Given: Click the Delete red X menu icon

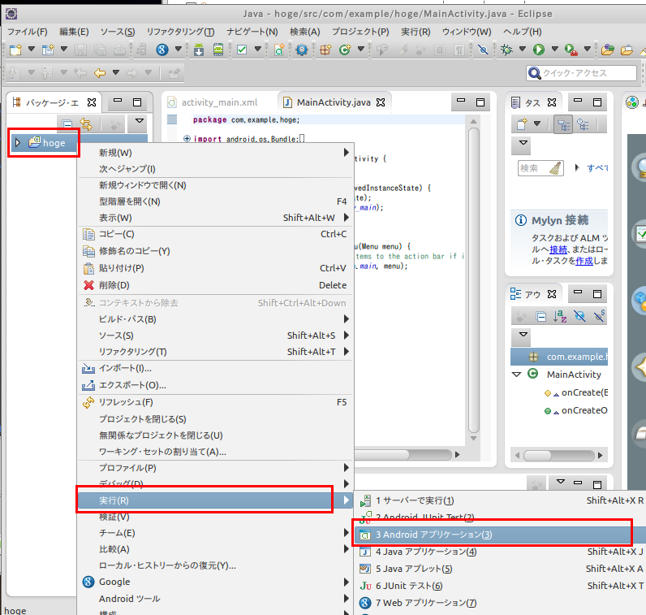Looking at the screenshot, I should 88,285.
